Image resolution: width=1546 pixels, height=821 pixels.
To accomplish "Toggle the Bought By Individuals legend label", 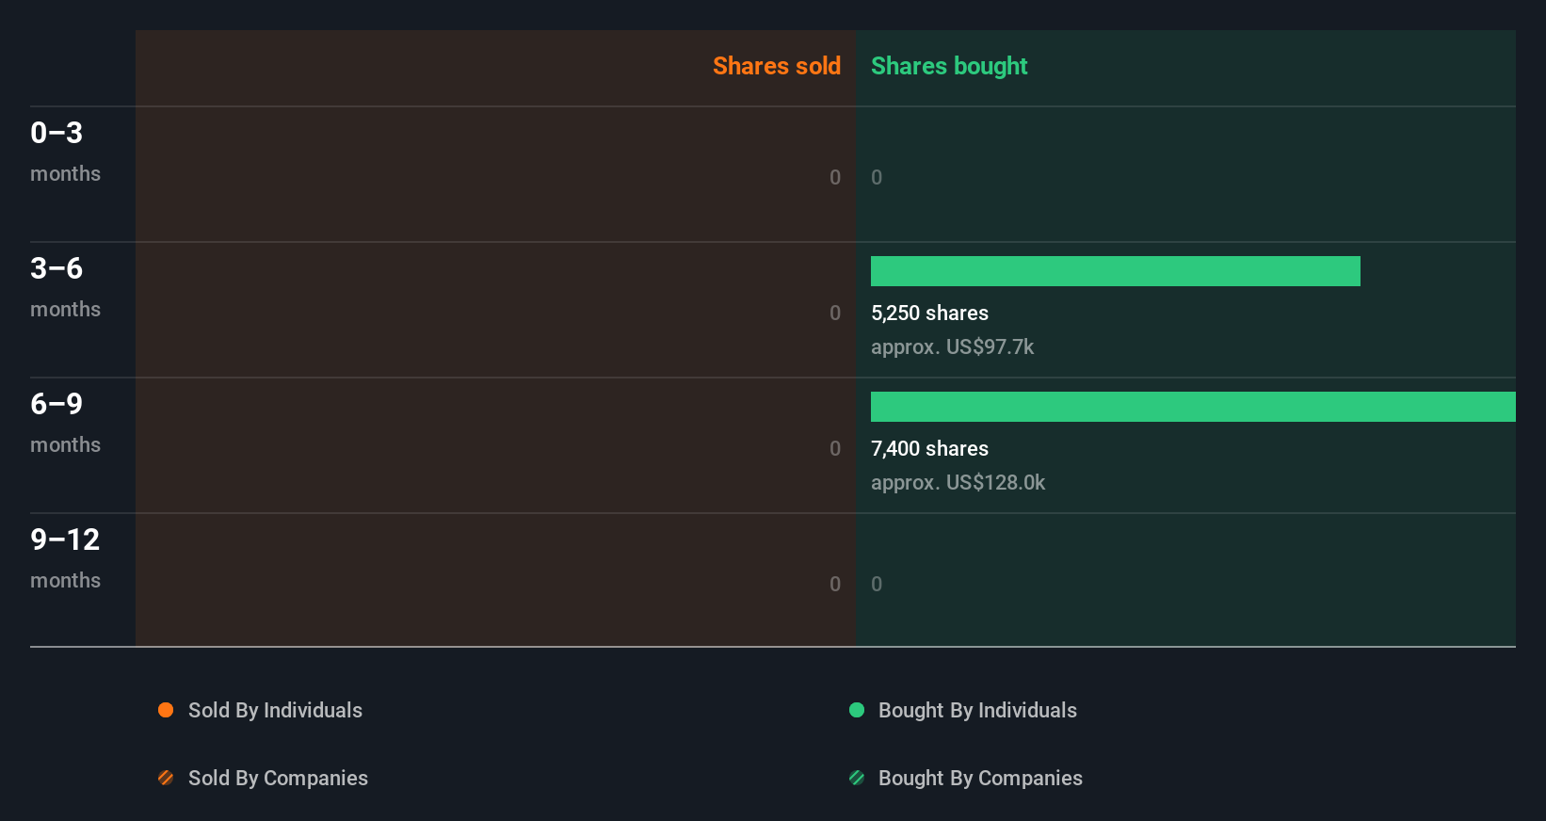I will coord(977,710).
